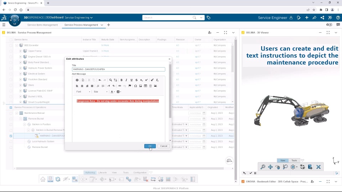The image size is (342, 192).
Task: Check the Maintenance Manual row checkbox
Action: click(11, 113)
